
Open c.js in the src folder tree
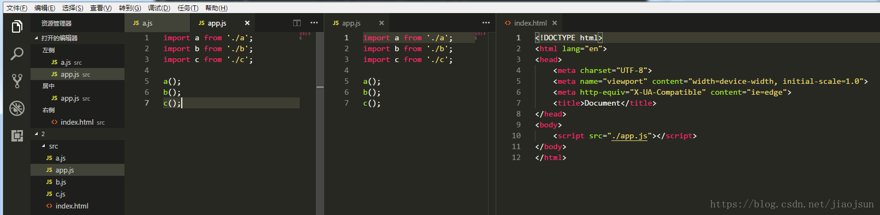78,194
